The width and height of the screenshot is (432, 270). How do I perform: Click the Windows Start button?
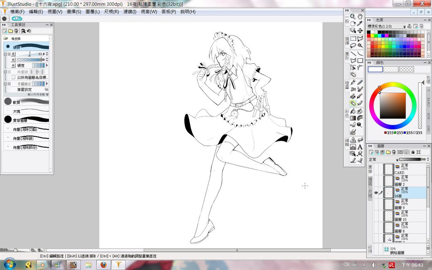[x=10, y=265]
